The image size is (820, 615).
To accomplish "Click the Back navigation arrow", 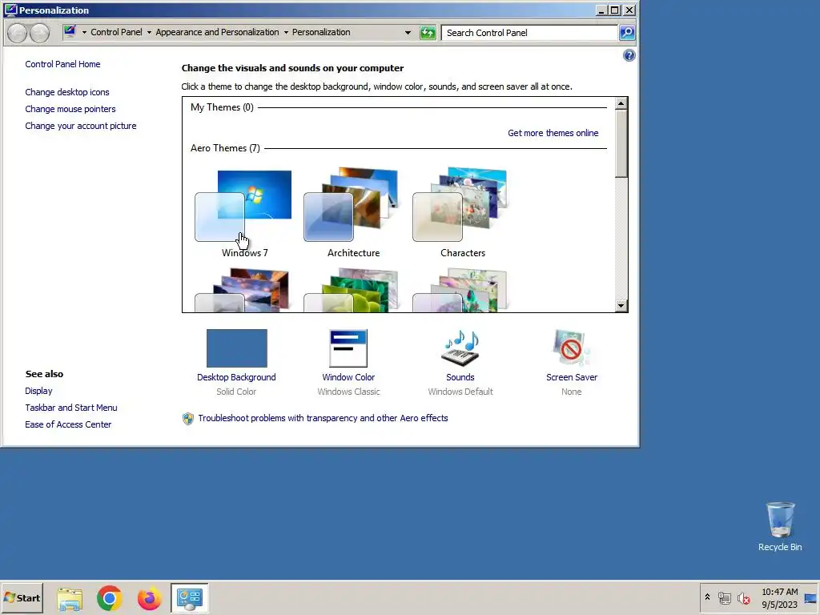I will click(x=18, y=33).
